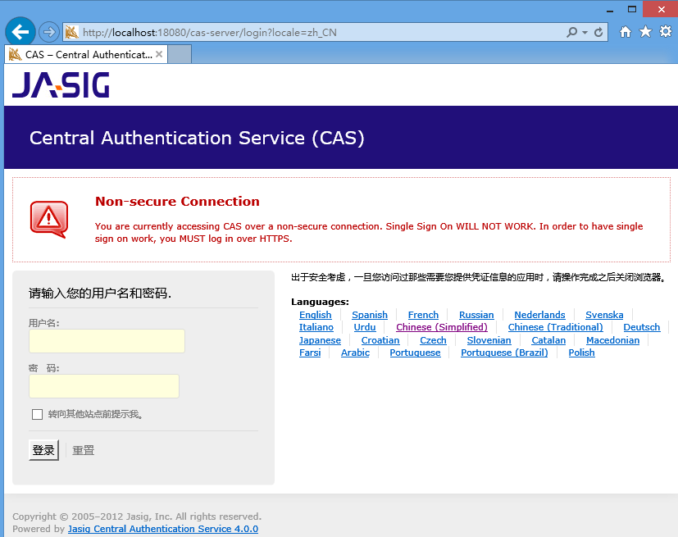
Task: Switch language to Japanese
Action: coord(320,340)
